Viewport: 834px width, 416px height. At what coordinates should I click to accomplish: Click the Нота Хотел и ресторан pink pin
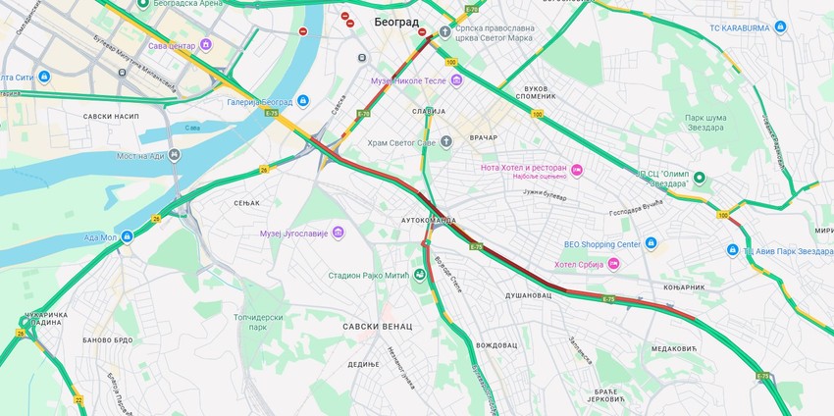(577, 171)
